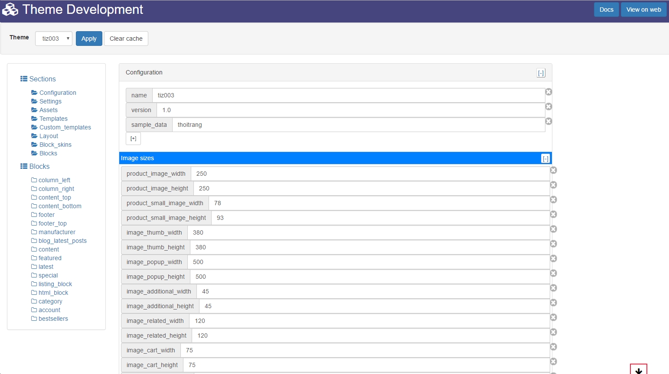Remove image_popup_height row via x icon
The height and width of the screenshot is (374, 669).
[553, 273]
